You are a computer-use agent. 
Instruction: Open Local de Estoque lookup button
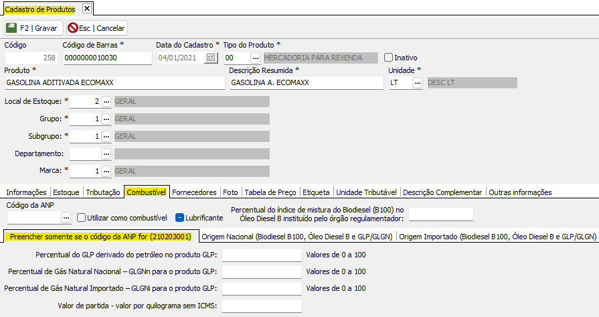click(x=106, y=102)
